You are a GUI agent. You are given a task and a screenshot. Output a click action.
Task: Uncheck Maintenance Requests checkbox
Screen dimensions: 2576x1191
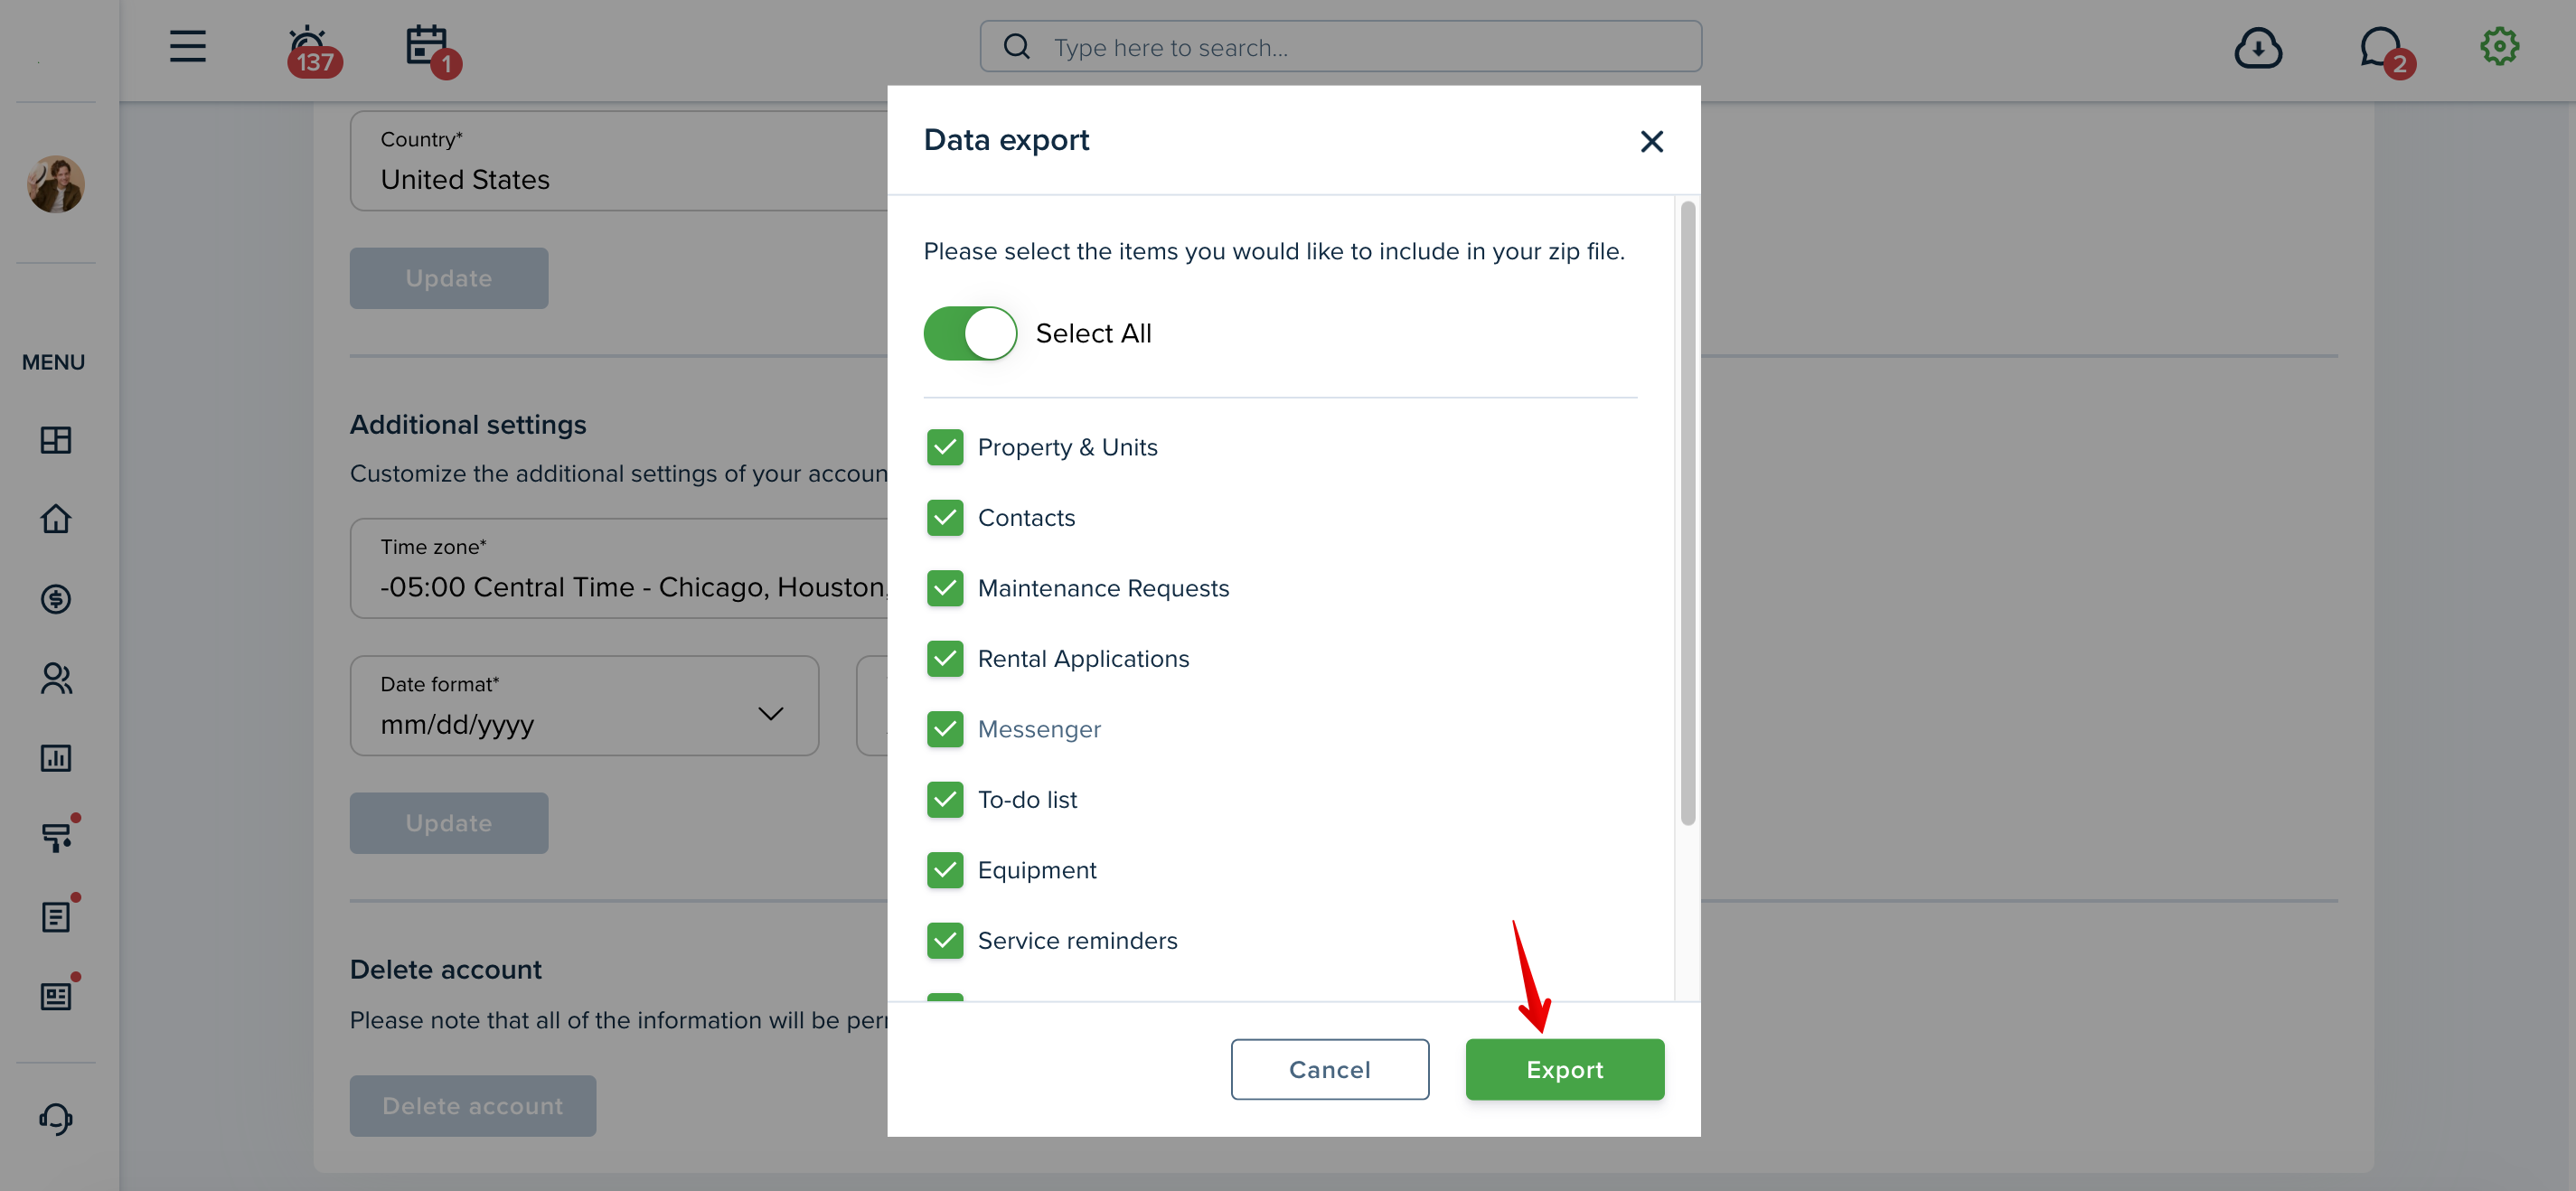pos(944,588)
